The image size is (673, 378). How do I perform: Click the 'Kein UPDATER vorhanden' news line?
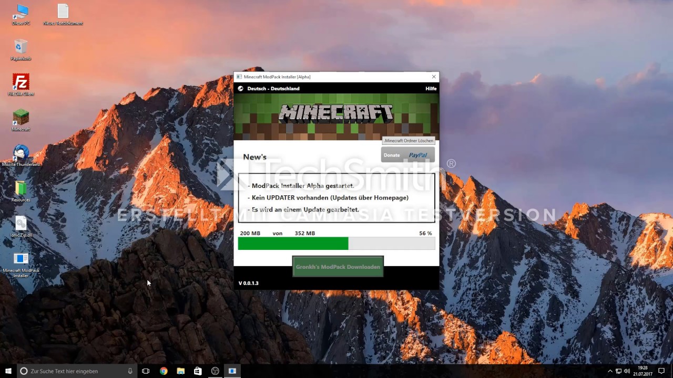[x=328, y=197]
